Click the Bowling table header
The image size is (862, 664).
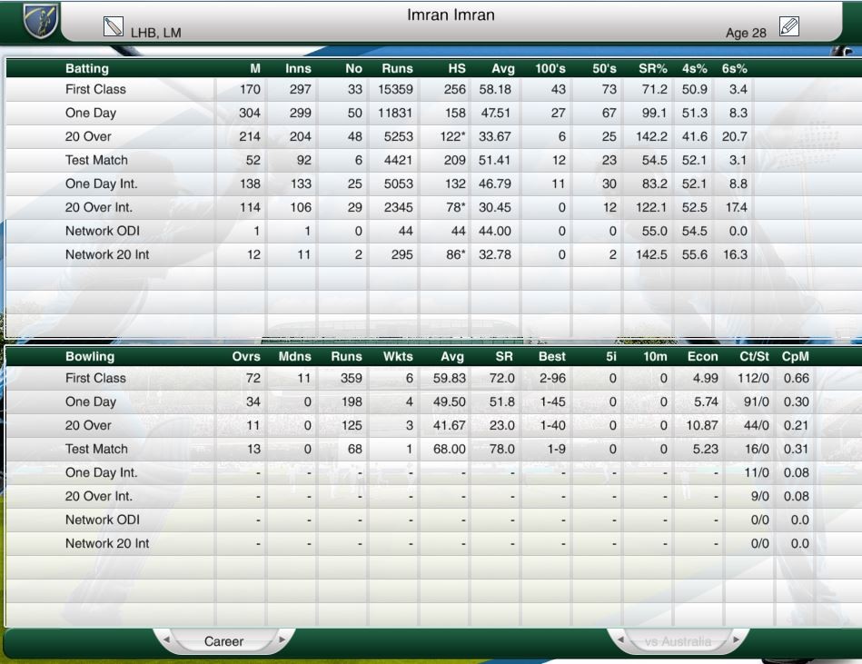90,356
